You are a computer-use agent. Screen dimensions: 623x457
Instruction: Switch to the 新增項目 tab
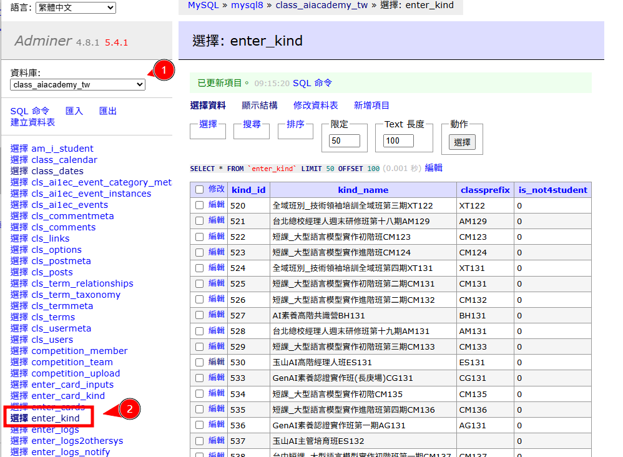click(371, 106)
